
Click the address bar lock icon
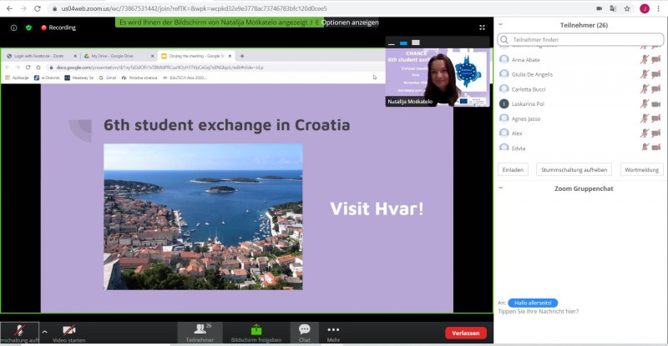(x=54, y=8)
